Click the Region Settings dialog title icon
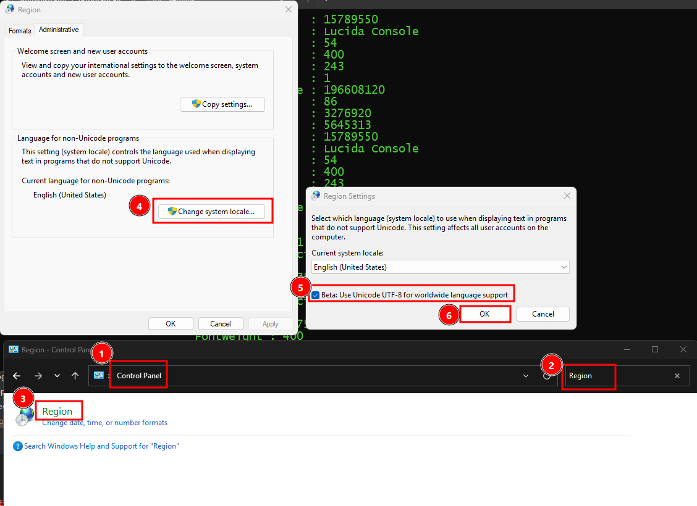The image size is (697, 506). point(316,196)
